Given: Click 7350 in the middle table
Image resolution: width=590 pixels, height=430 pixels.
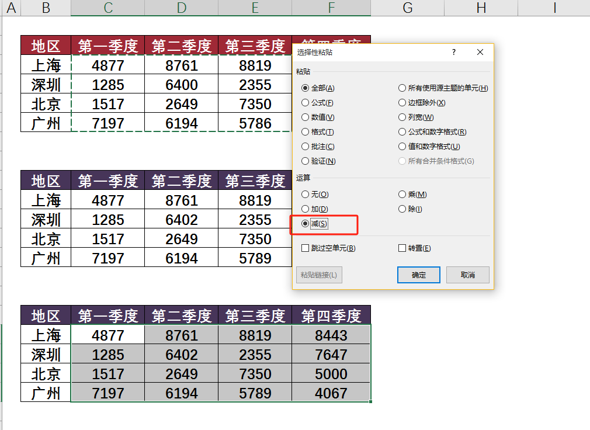Looking at the screenshot, I should tap(255, 238).
